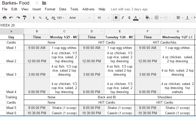Select the Paint format roller icon

pyautogui.click(x=25, y=18)
